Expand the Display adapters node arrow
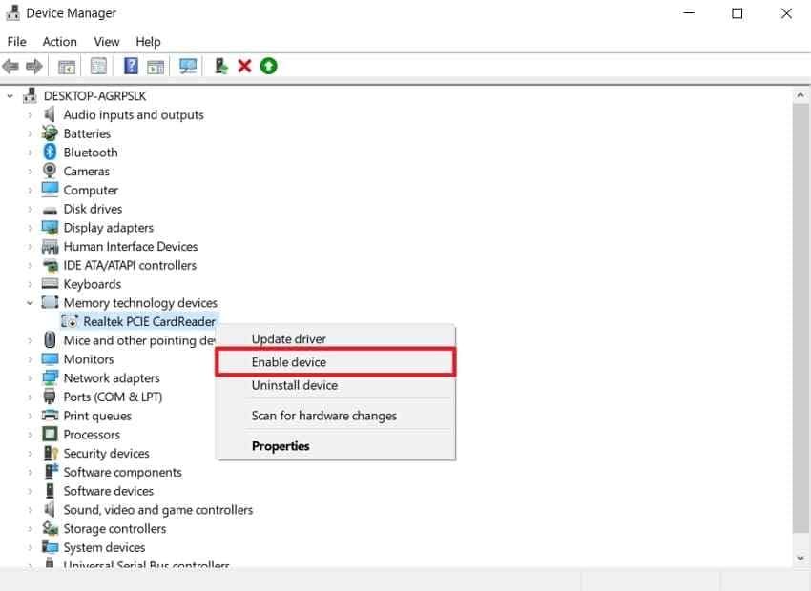The height and width of the screenshot is (591, 811). point(30,228)
